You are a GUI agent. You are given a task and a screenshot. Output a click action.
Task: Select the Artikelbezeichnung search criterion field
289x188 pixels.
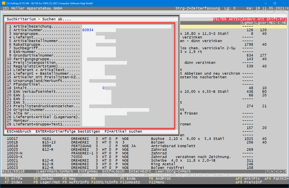(x=126, y=26)
